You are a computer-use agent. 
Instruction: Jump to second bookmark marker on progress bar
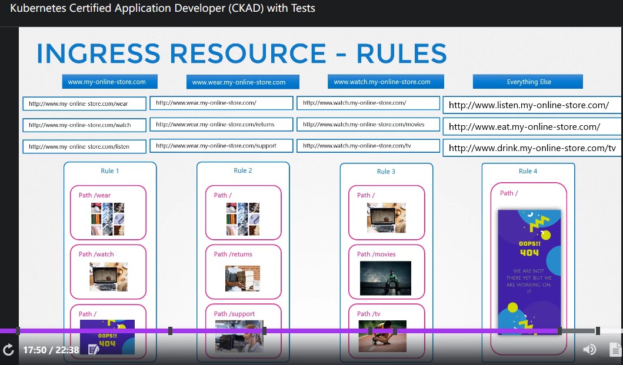(170, 330)
